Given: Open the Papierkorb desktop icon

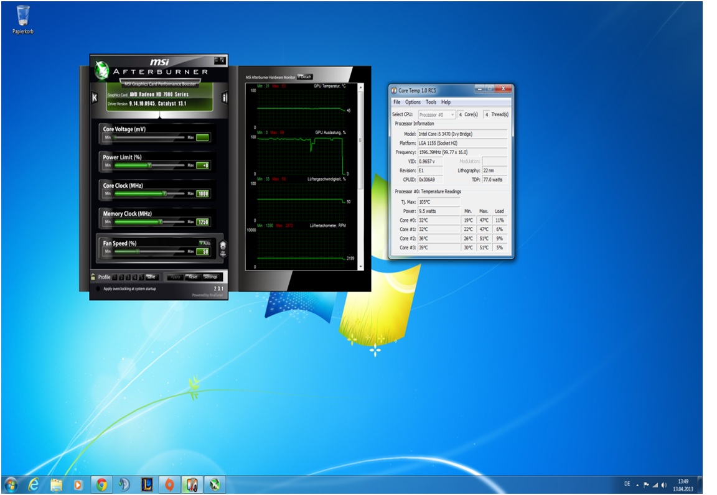Looking at the screenshot, I should (23, 19).
